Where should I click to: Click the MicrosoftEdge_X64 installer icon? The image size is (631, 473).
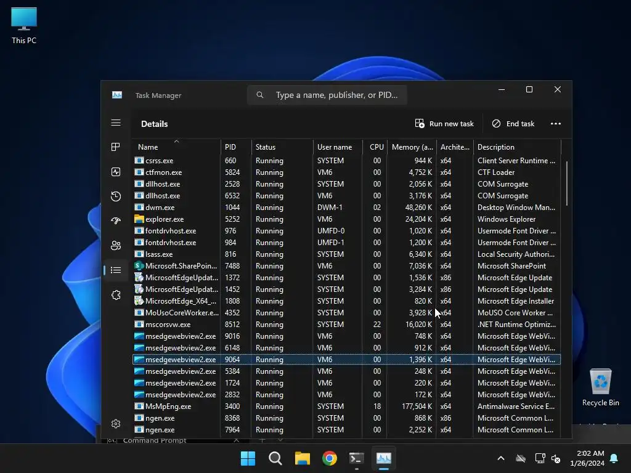(139, 301)
